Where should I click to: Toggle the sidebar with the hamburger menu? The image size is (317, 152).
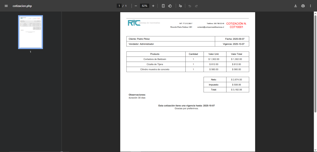point(6,6)
